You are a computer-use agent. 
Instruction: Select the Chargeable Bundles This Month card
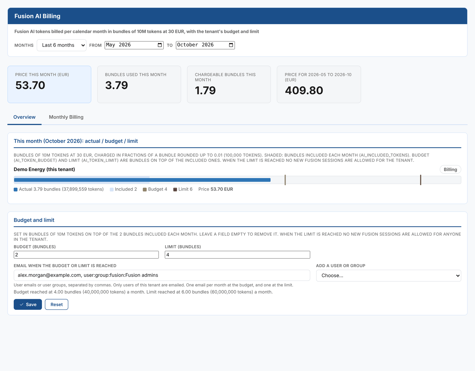[229, 84]
